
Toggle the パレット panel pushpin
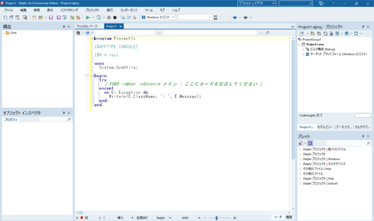tap(363, 136)
